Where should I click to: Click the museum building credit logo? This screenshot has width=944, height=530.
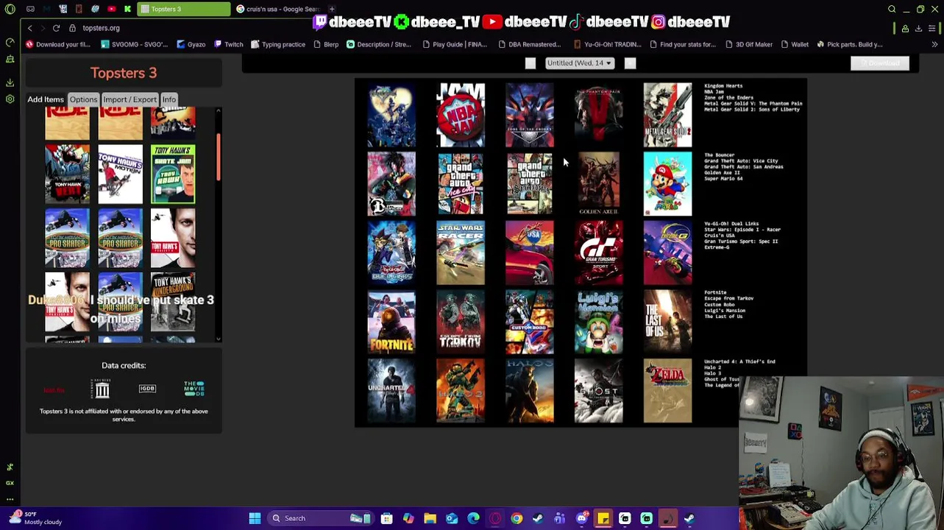pos(102,389)
